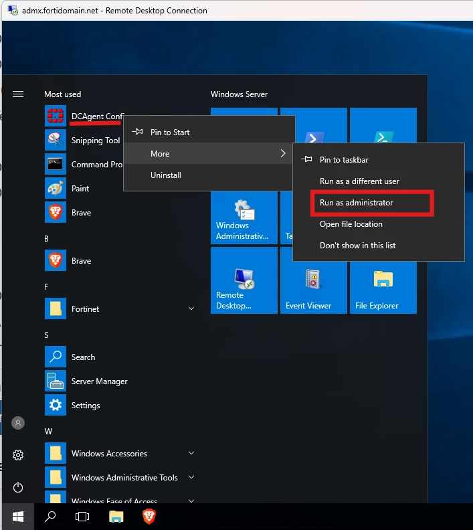Open the Search app icon
The width and height of the screenshot is (473, 530).
pyautogui.click(x=56, y=357)
